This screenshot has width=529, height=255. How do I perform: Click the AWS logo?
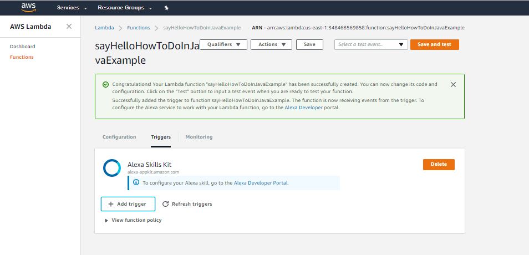click(x=28, y=7)
